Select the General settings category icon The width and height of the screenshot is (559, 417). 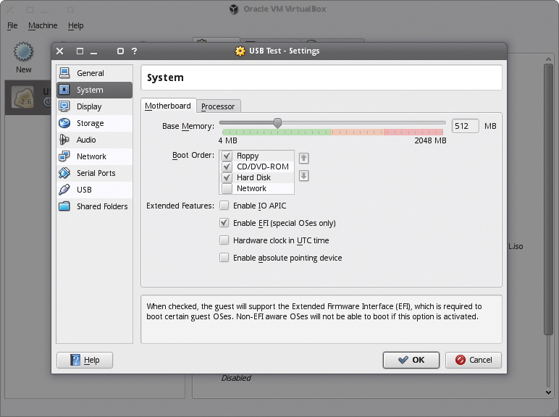(x=64, y=73)
